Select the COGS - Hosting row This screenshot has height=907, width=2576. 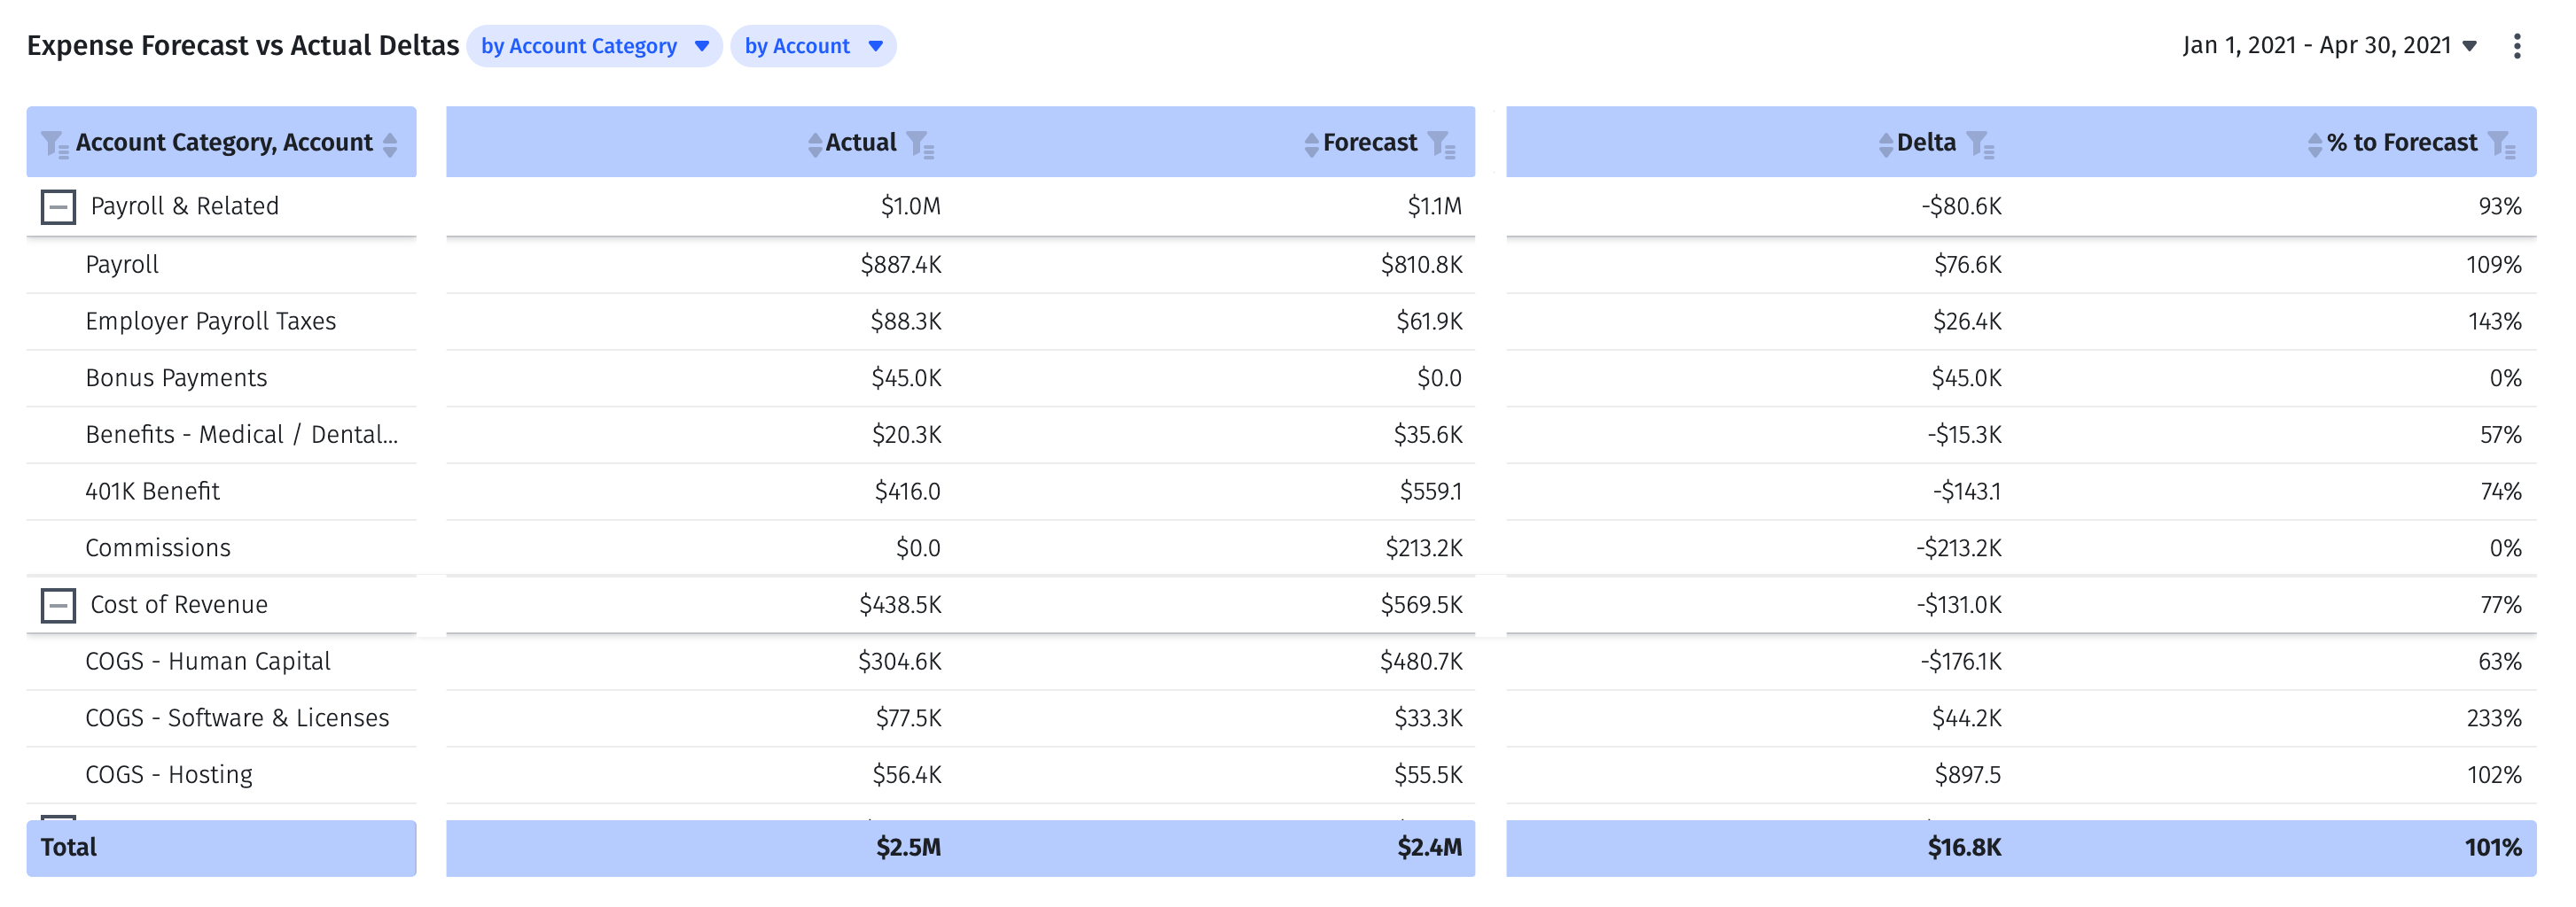[x=169, y=773]
